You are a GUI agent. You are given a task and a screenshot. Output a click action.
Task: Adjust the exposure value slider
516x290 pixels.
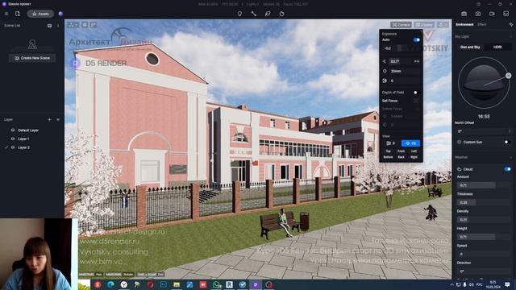point(401,48)
